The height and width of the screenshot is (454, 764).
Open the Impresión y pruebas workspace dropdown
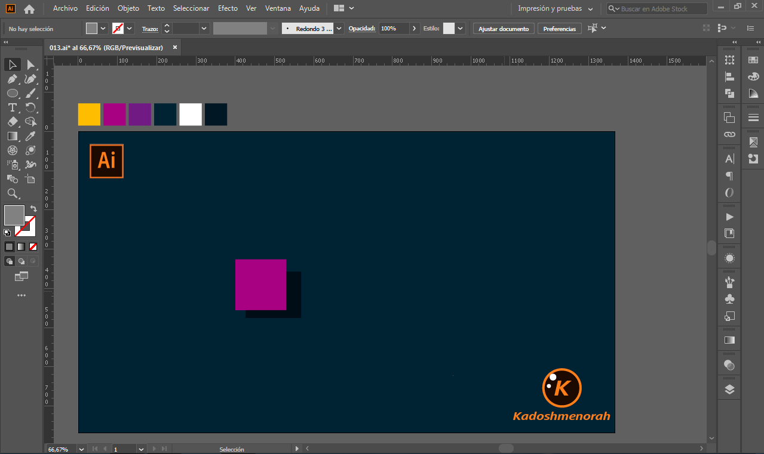(555, 9)
